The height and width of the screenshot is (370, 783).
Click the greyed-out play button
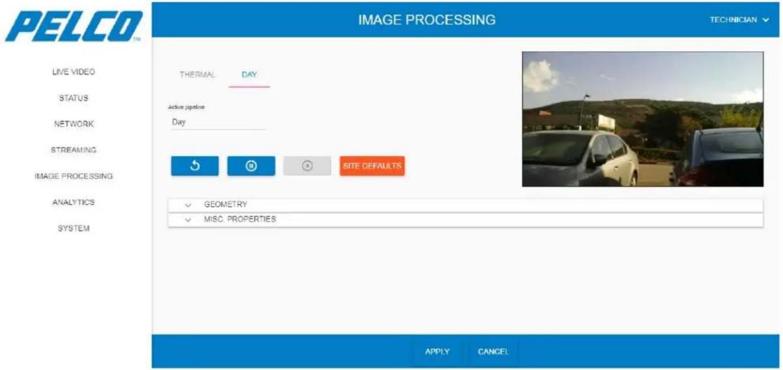tap(307, 166)
